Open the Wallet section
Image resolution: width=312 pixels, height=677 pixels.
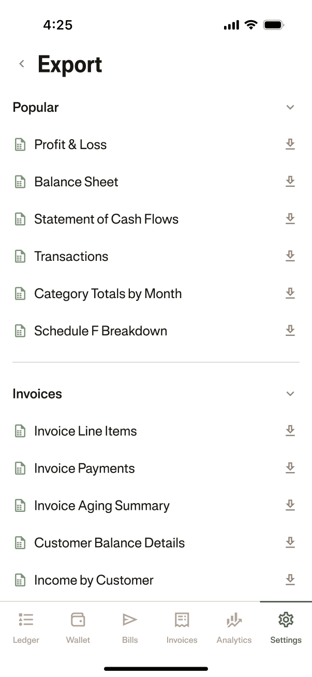coord(78,626)
